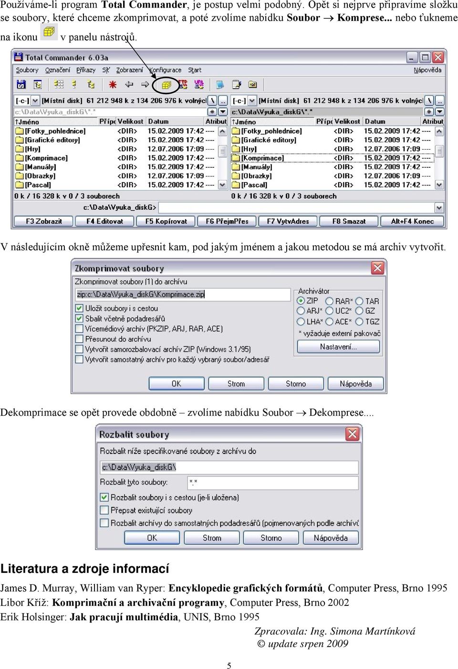Toggle 'Rozbalit soubory i s cestou' checkbox

[x=104, y=497]
